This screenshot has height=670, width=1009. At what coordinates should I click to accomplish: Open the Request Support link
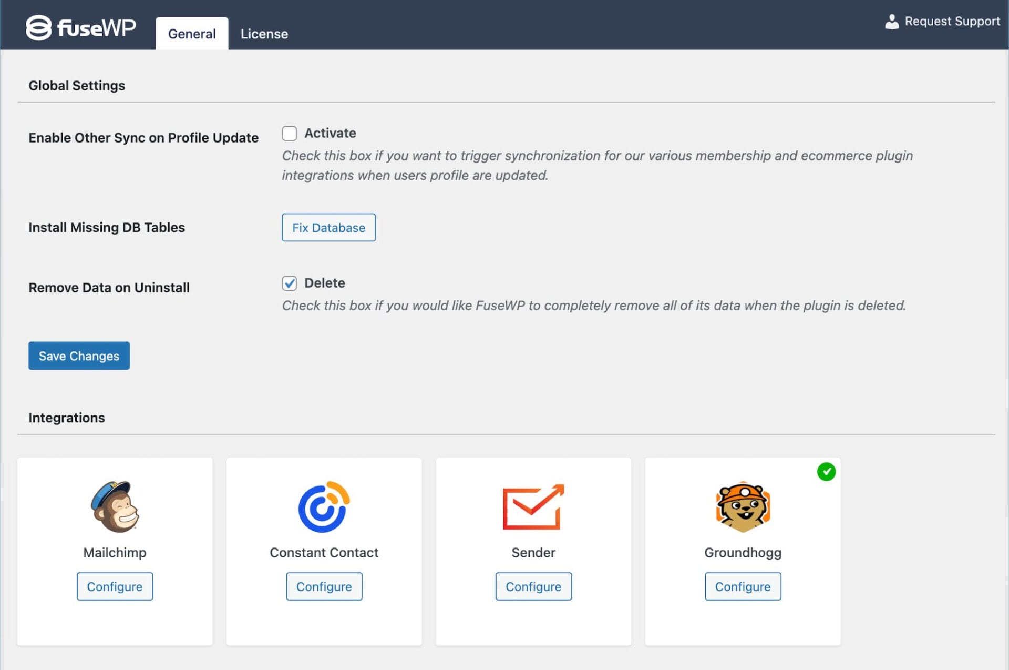tap(942, 22)
